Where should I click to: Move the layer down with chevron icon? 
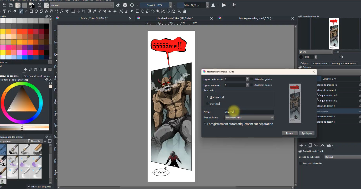pyautogui.click(x=316, y=145)
